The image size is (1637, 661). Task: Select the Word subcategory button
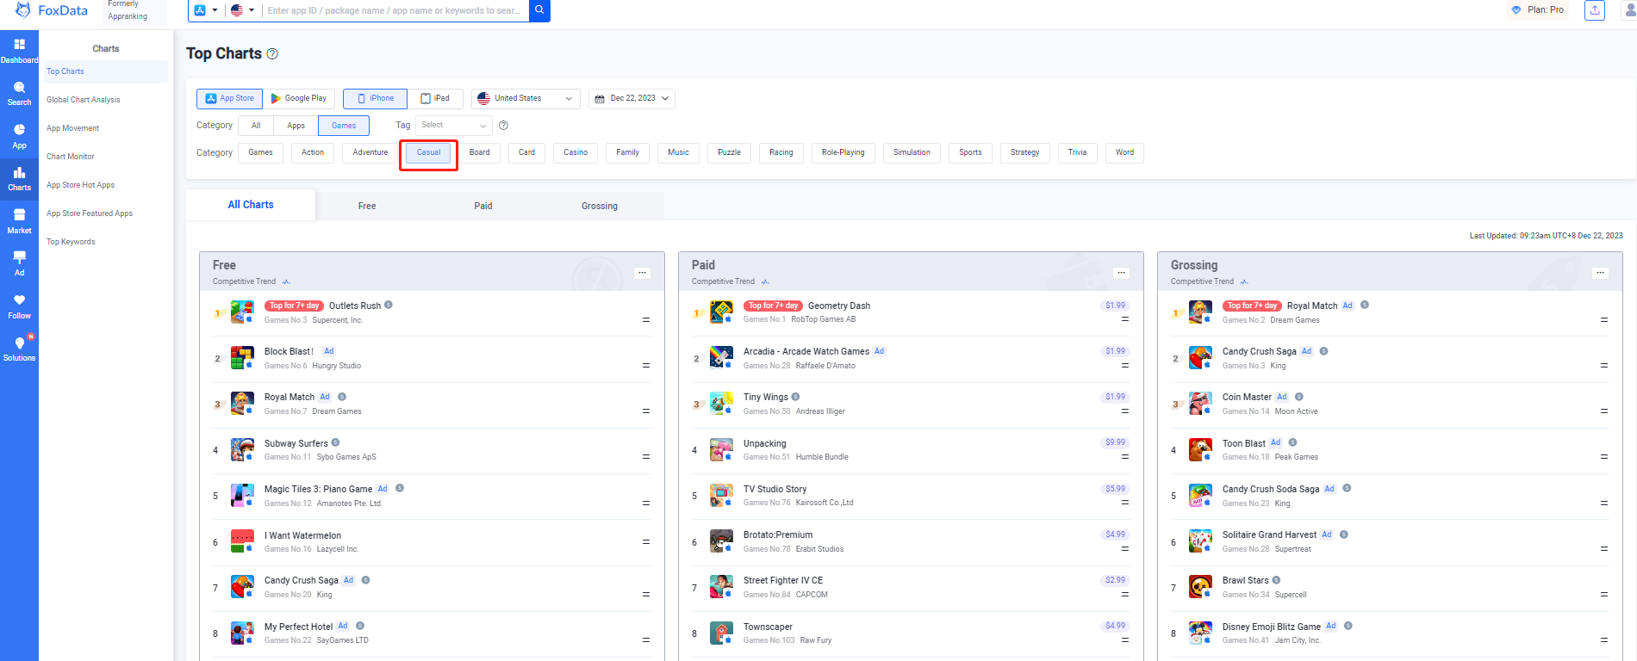[x=1124, y=153]
